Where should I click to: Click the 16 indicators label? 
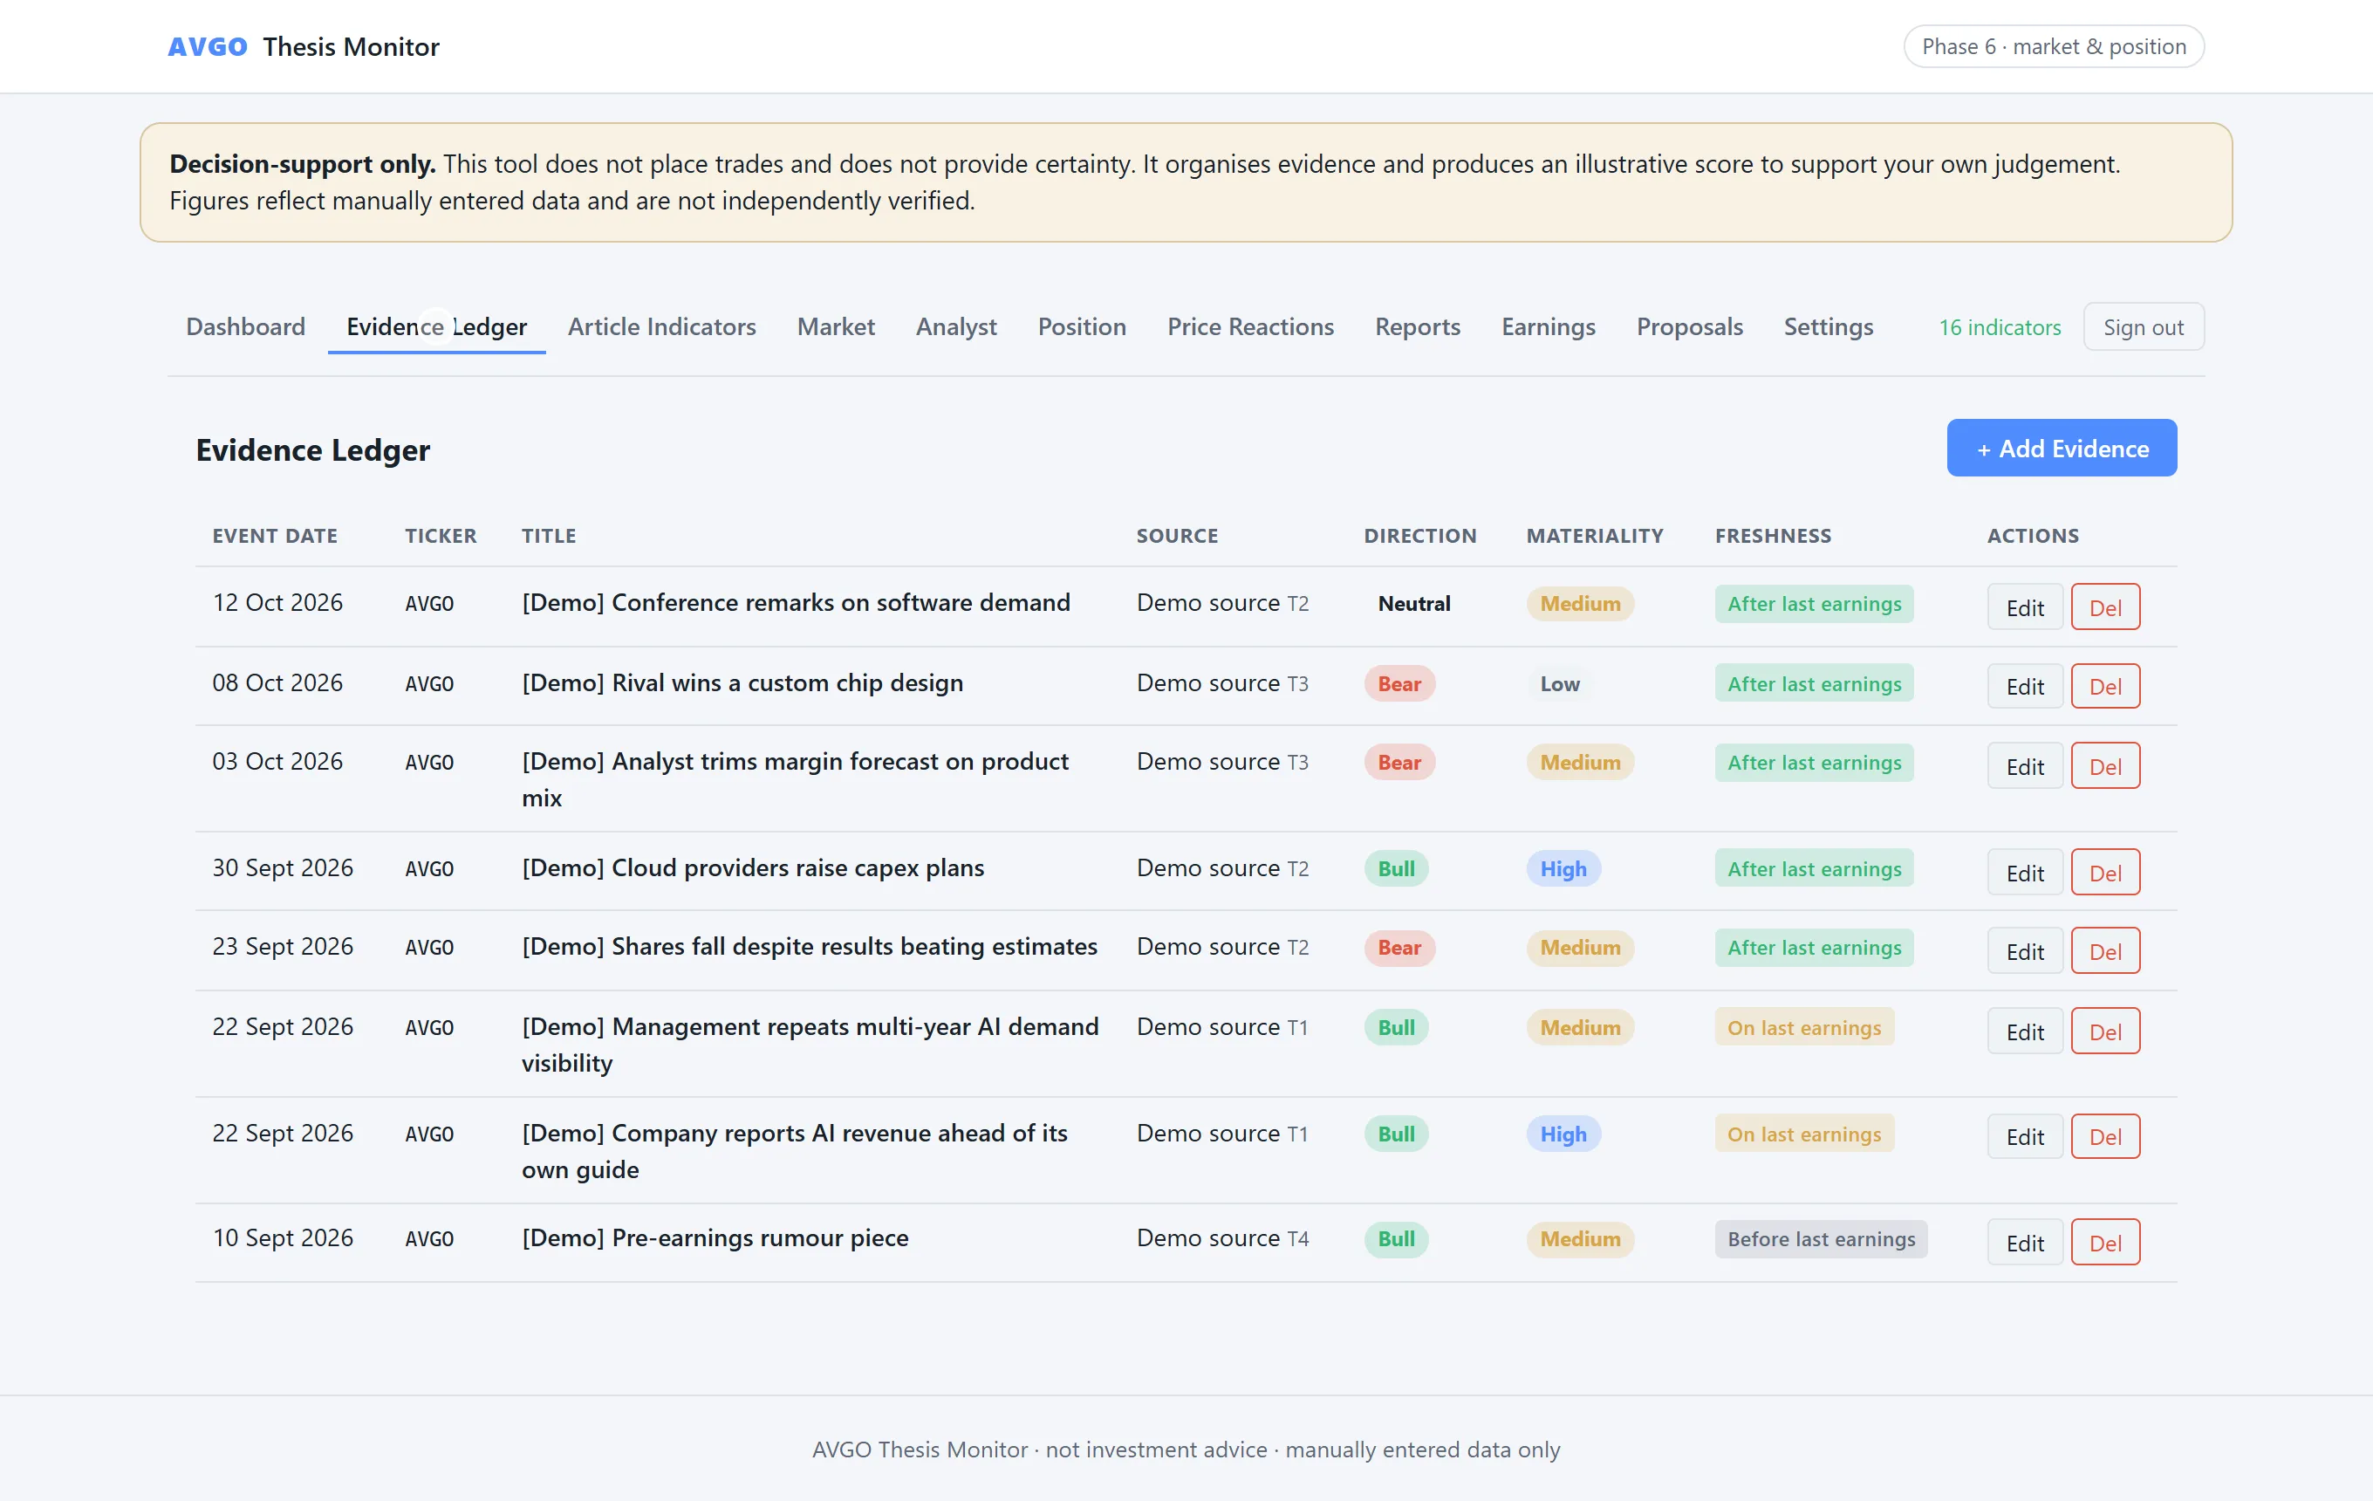pyautogui.click(x=2000, y=327)
